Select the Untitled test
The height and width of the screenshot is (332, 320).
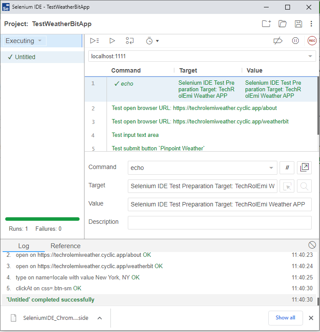[x=42, y=57]
